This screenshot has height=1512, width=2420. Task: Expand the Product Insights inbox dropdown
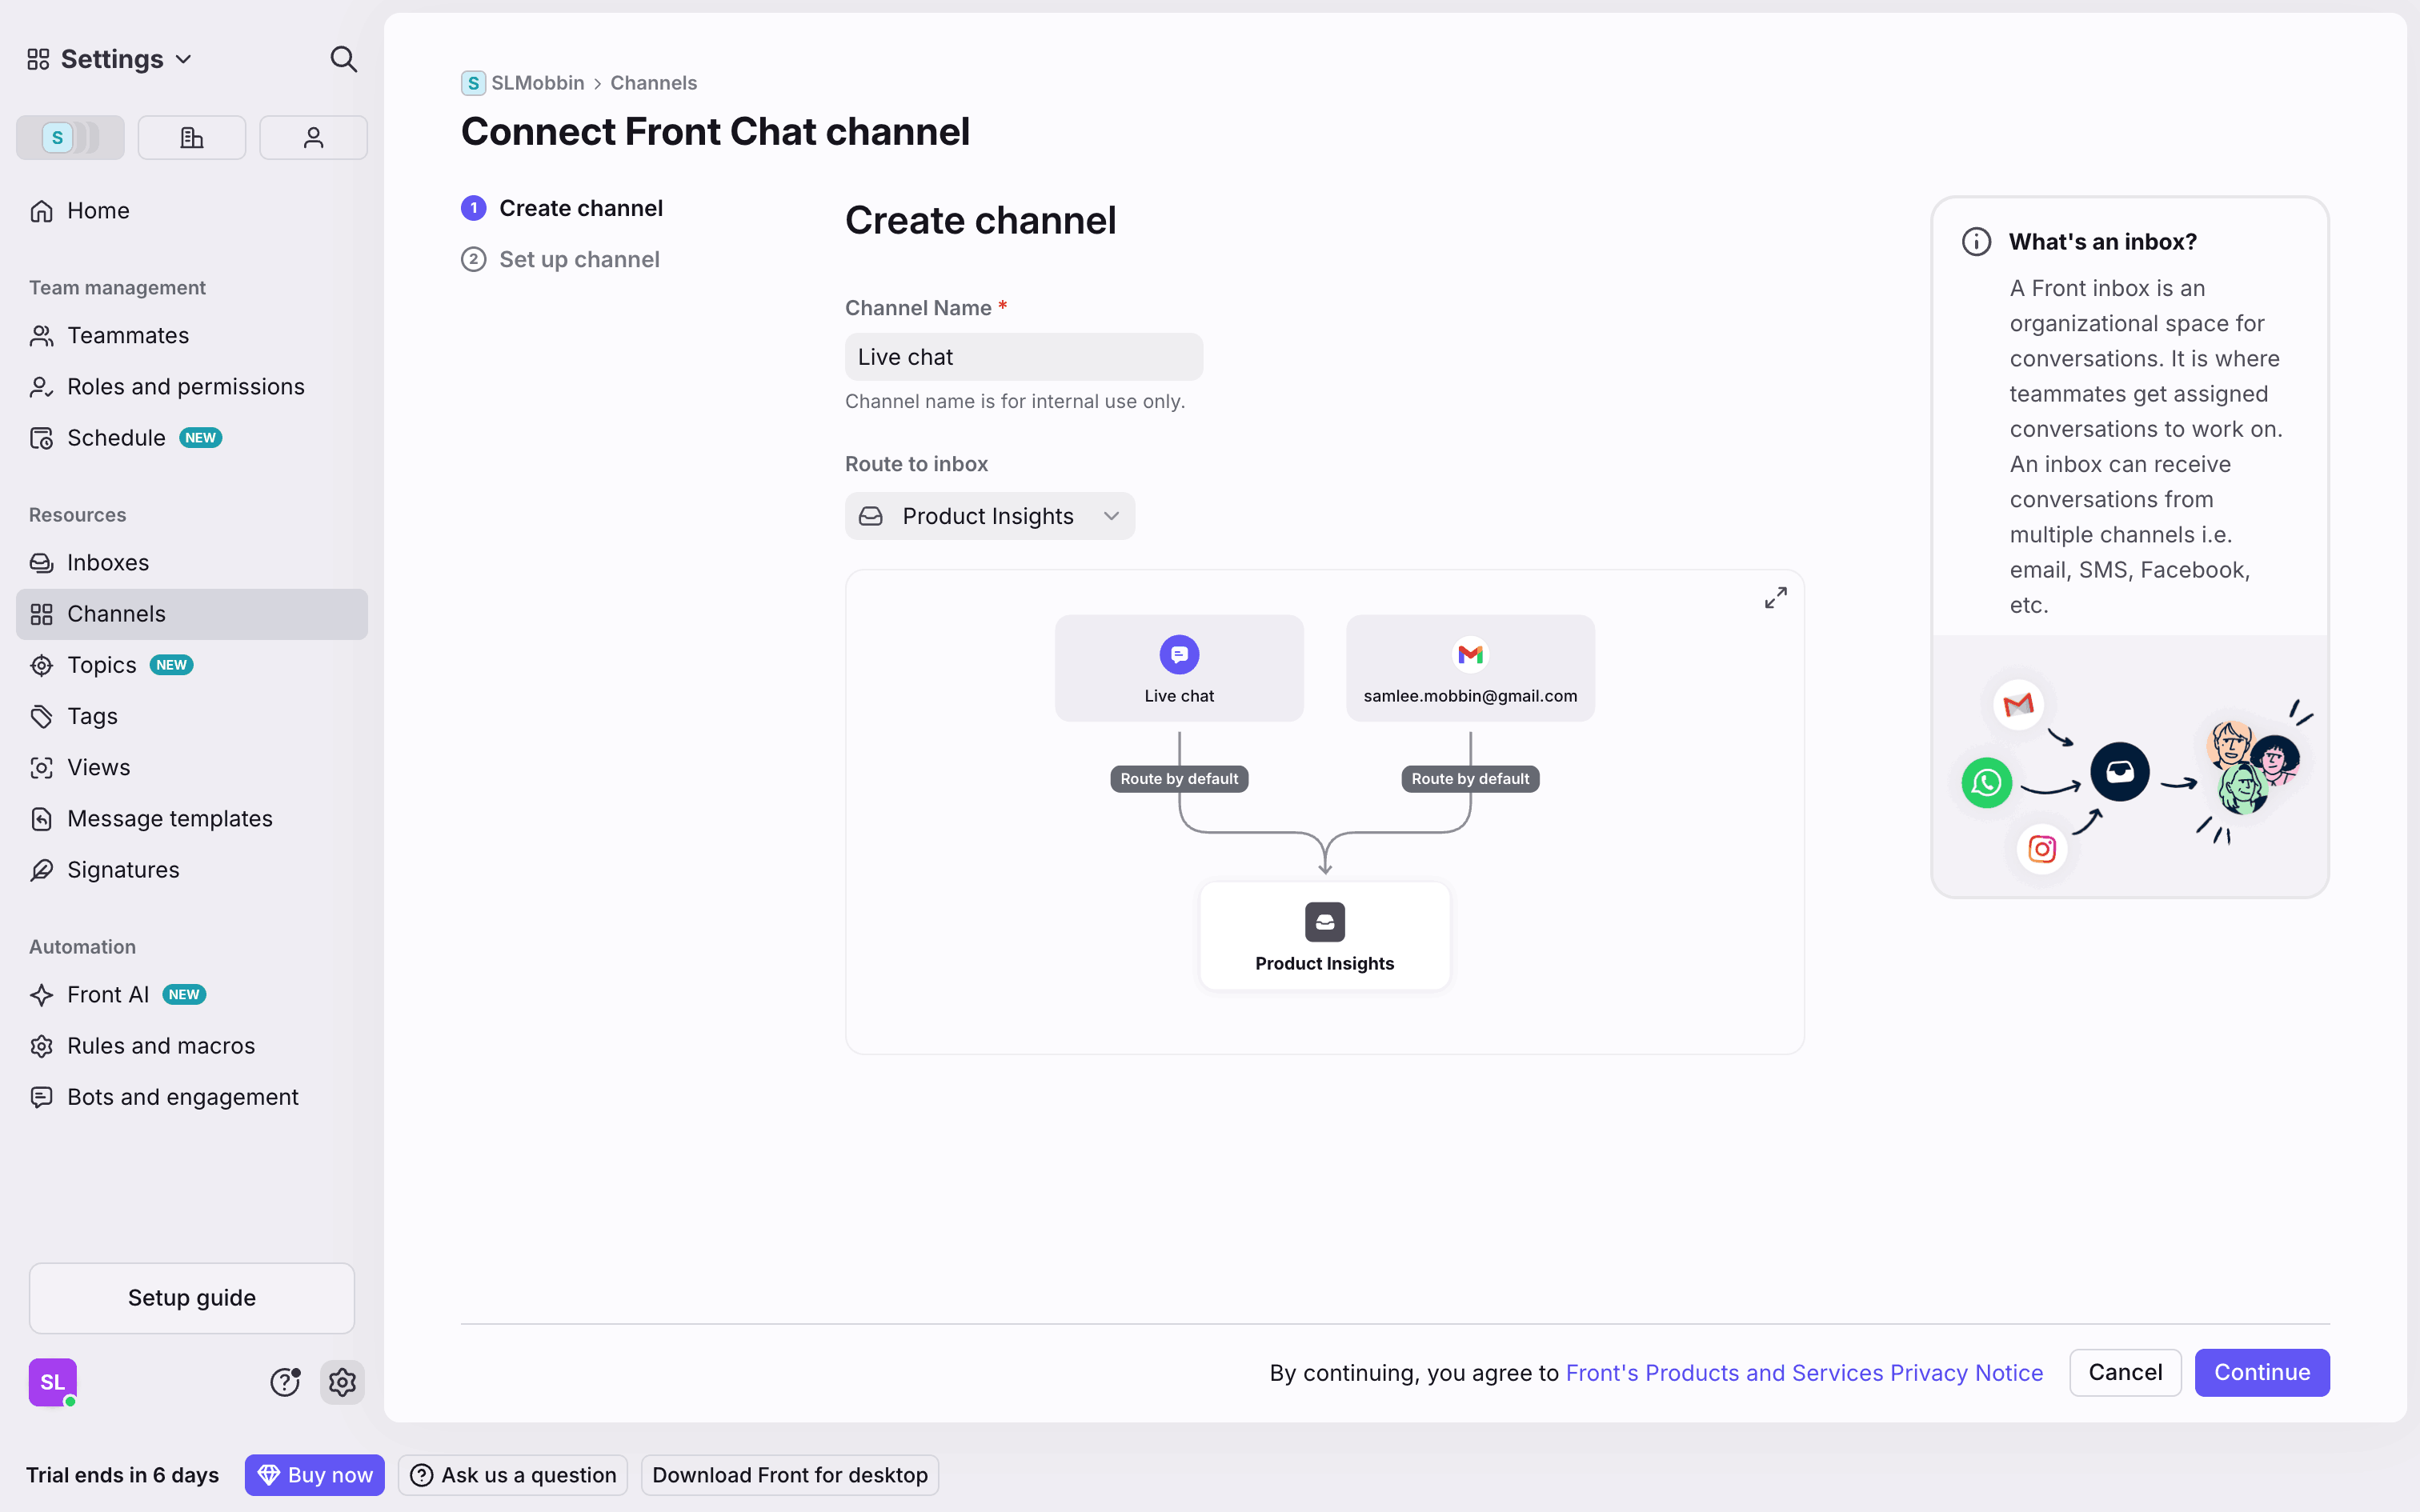[989, 516]
